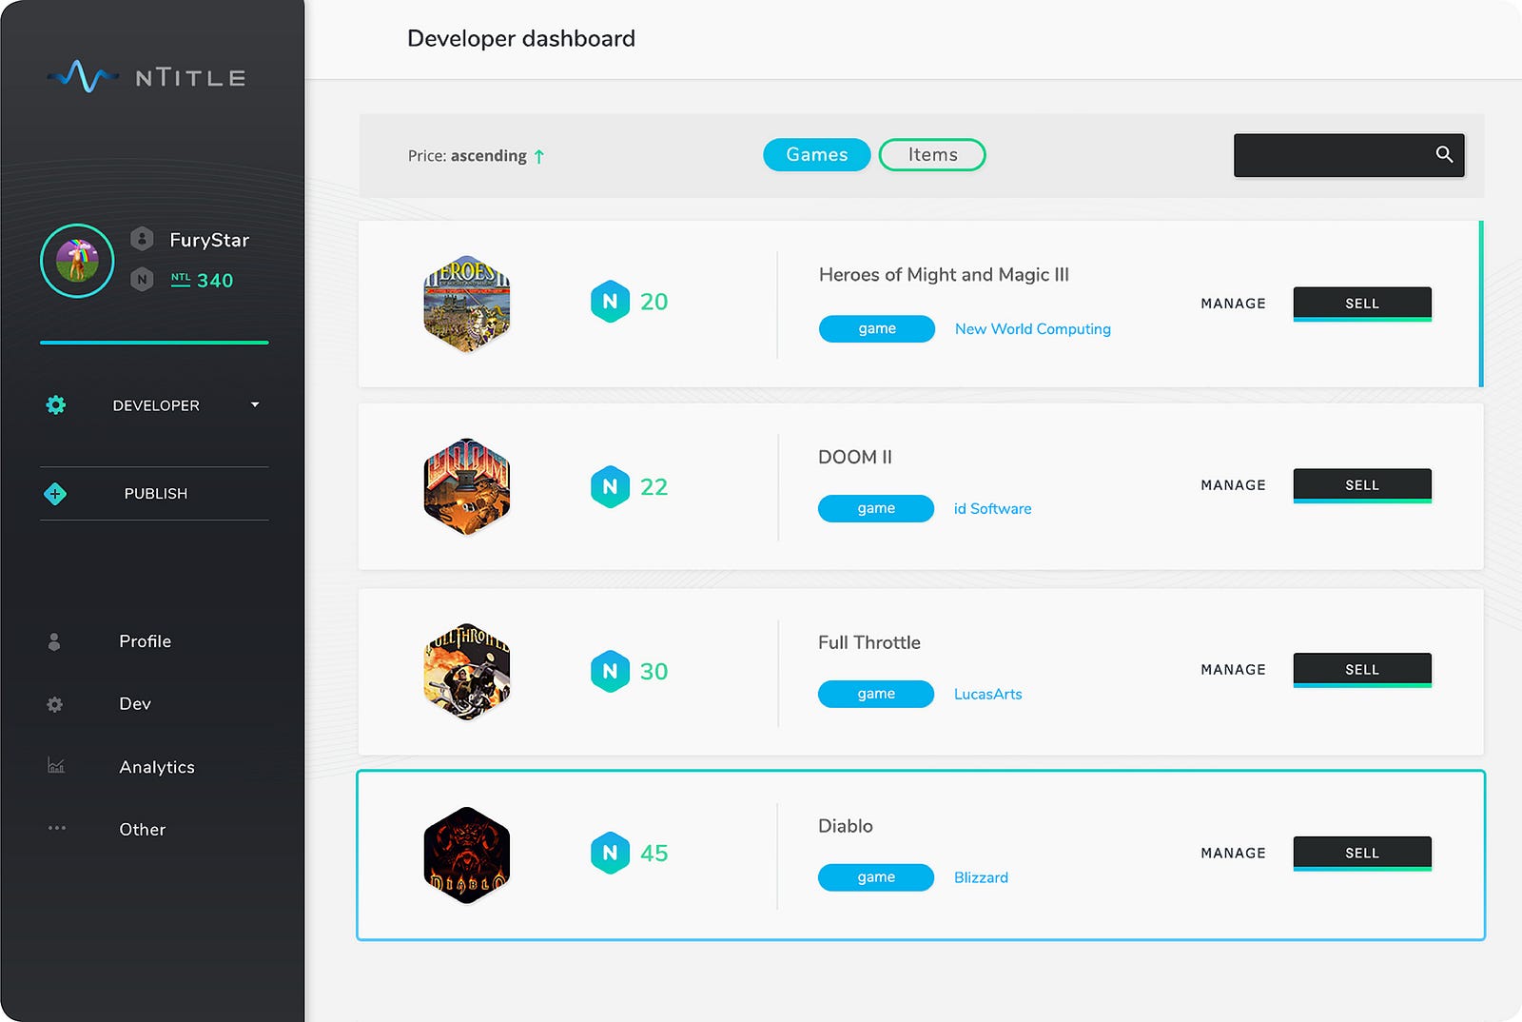Click the Developer dashboard heading

pos(521,39)
